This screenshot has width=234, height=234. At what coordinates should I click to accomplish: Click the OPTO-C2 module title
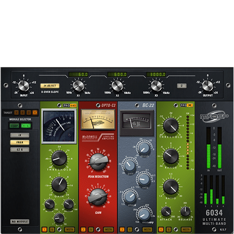(108, 106)
